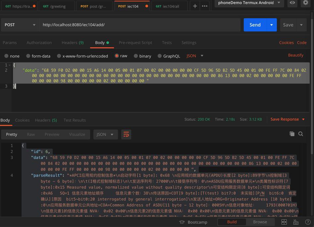Image resolution: width=314 pixels, height=227 pixels.
Task: Open the tab options ellipsis menu
Action: click(x=205, y=6)
